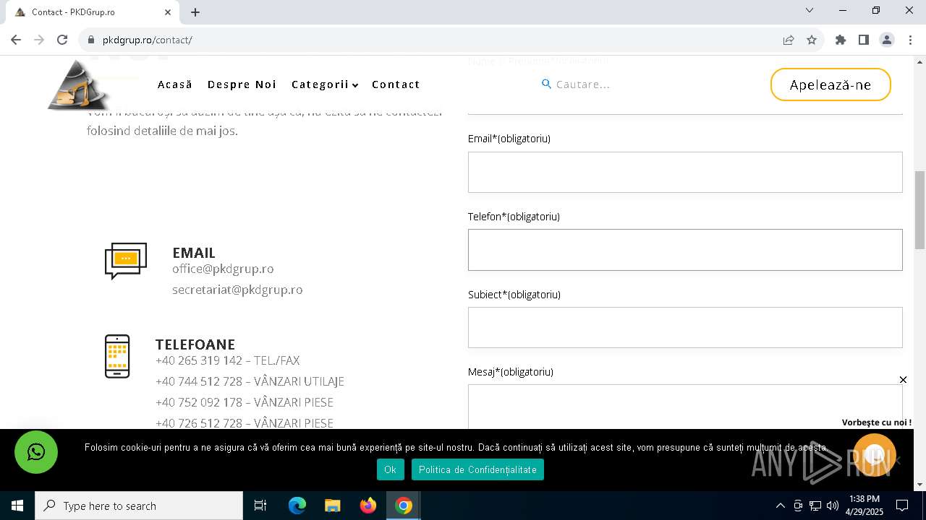Screen dimensions: 926x520
Task: Click the taskbar clock 1:38 PM
Action: coord(865,499)
